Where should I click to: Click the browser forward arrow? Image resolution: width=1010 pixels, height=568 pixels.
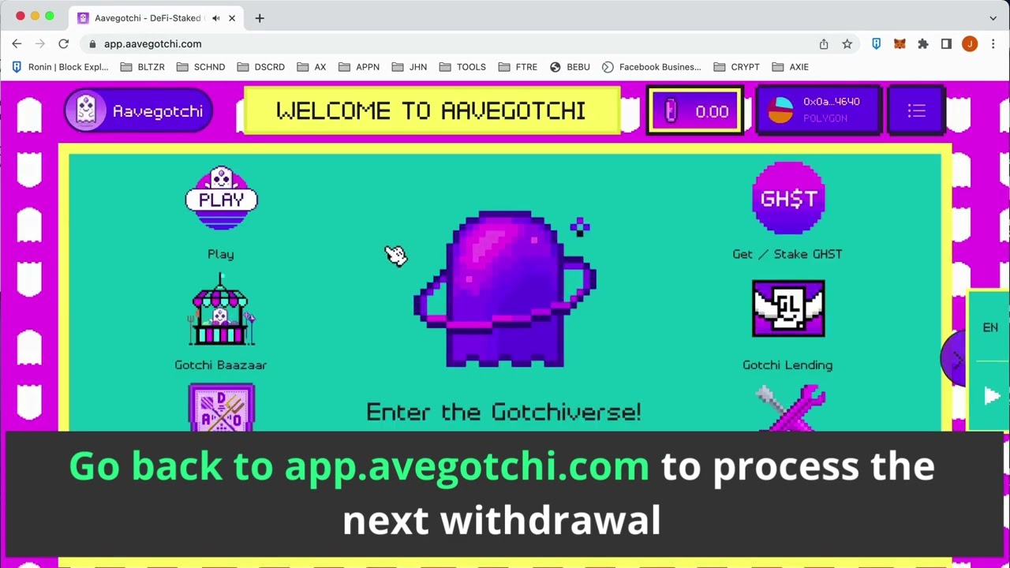click(x=40, y=44)
